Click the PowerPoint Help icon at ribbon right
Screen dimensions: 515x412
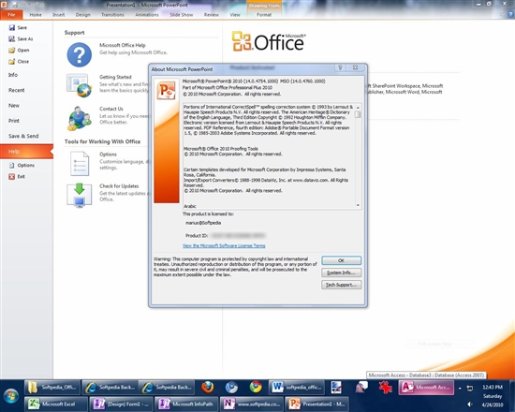510,14
